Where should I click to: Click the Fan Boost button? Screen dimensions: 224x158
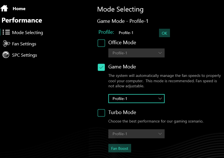tap(120, 148)
